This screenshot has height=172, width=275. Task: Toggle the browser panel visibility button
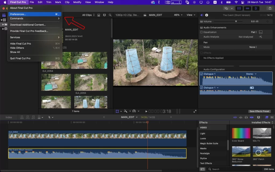(239, 8)
